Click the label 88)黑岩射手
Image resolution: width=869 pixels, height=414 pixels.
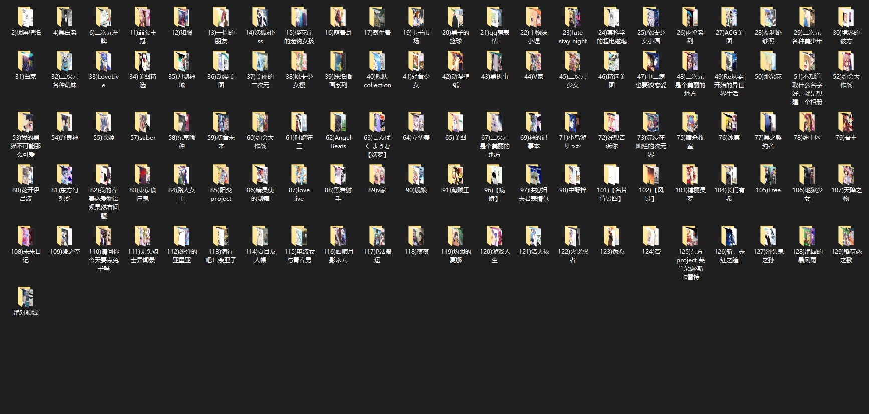tap(338, 194)
